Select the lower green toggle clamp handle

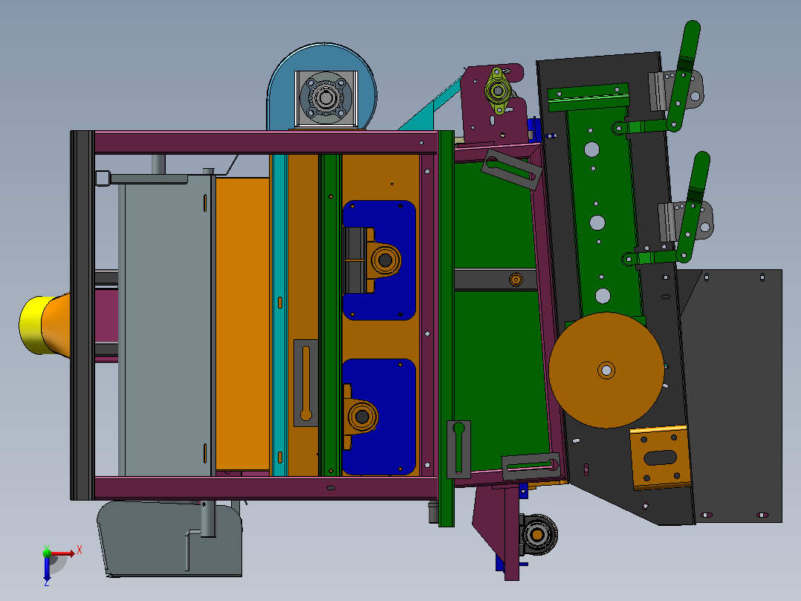point(693,207)
